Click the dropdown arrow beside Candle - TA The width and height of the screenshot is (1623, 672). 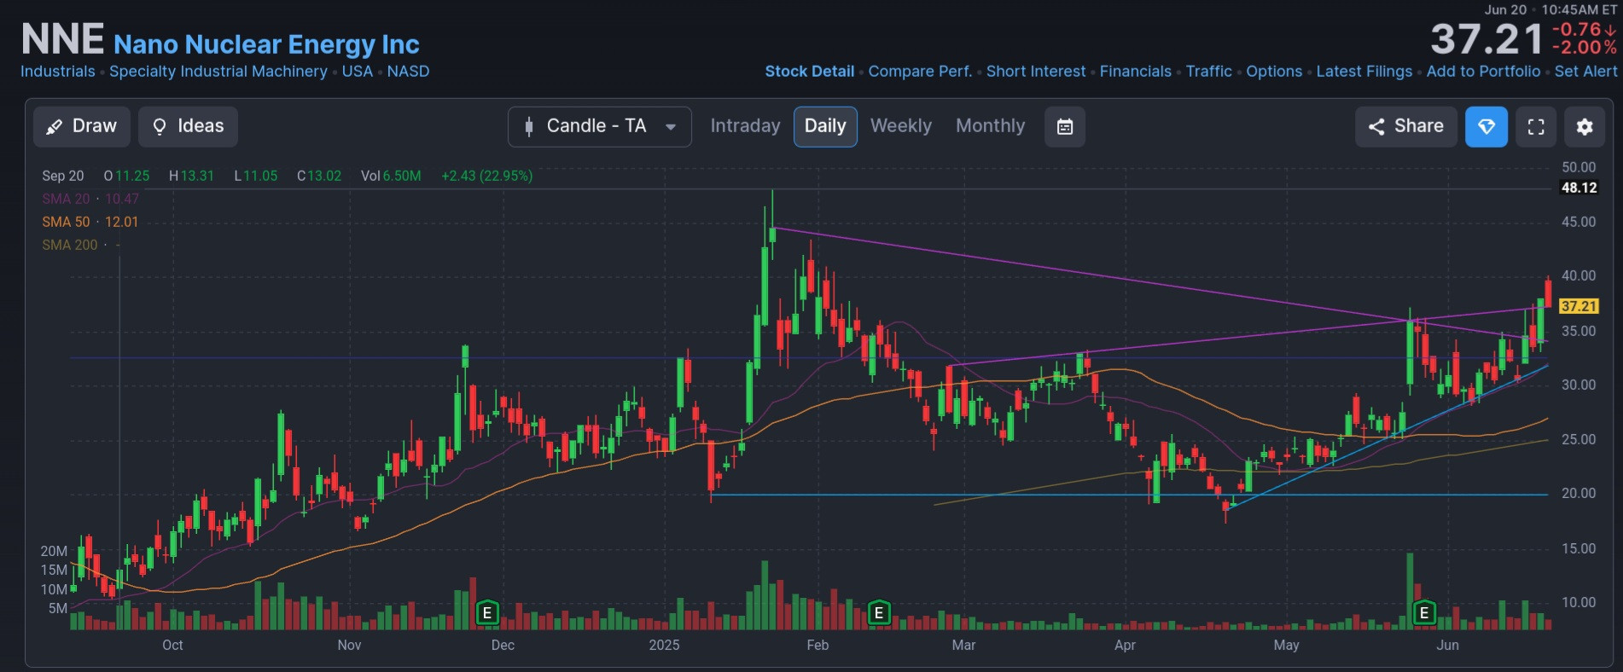tap(671, 127)
